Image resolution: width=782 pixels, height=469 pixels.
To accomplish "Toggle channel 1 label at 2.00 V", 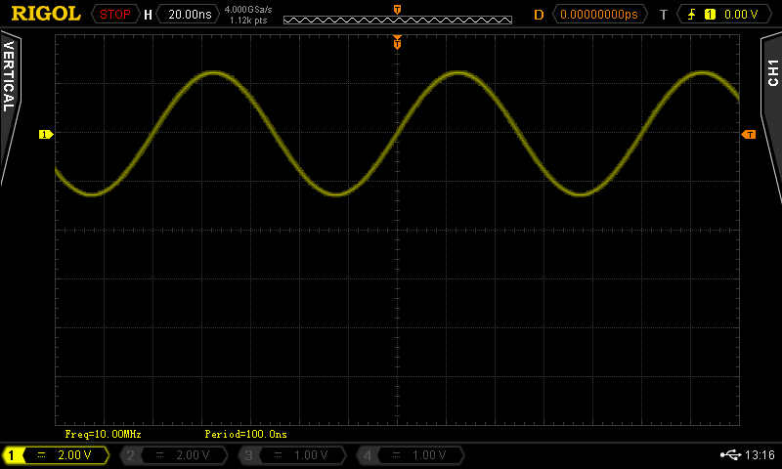I will 56,455.
